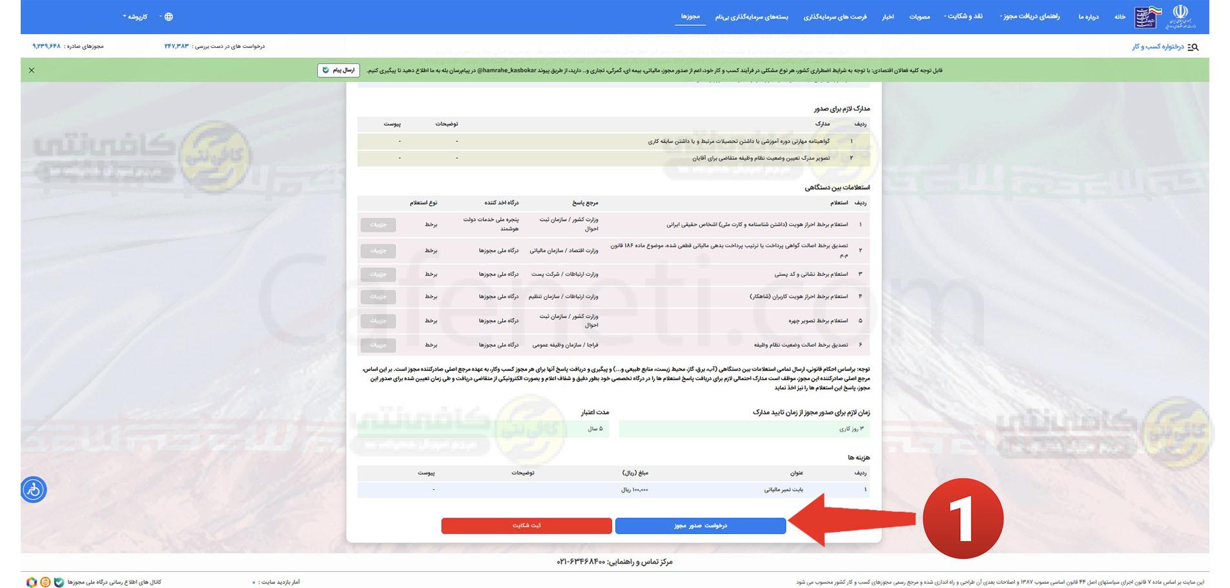The width and height of the screenshot is (1230, 588).
Task: Click the green messenger icon in footer
Action: click(x=57, y=580)
